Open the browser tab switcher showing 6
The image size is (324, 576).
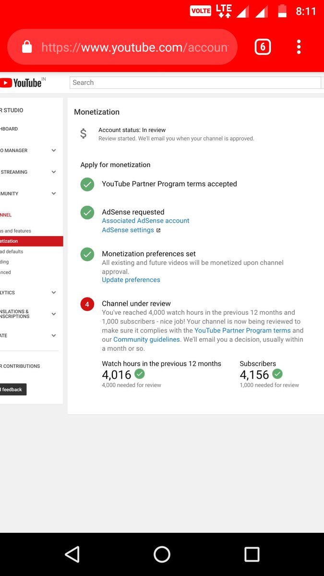263,47
